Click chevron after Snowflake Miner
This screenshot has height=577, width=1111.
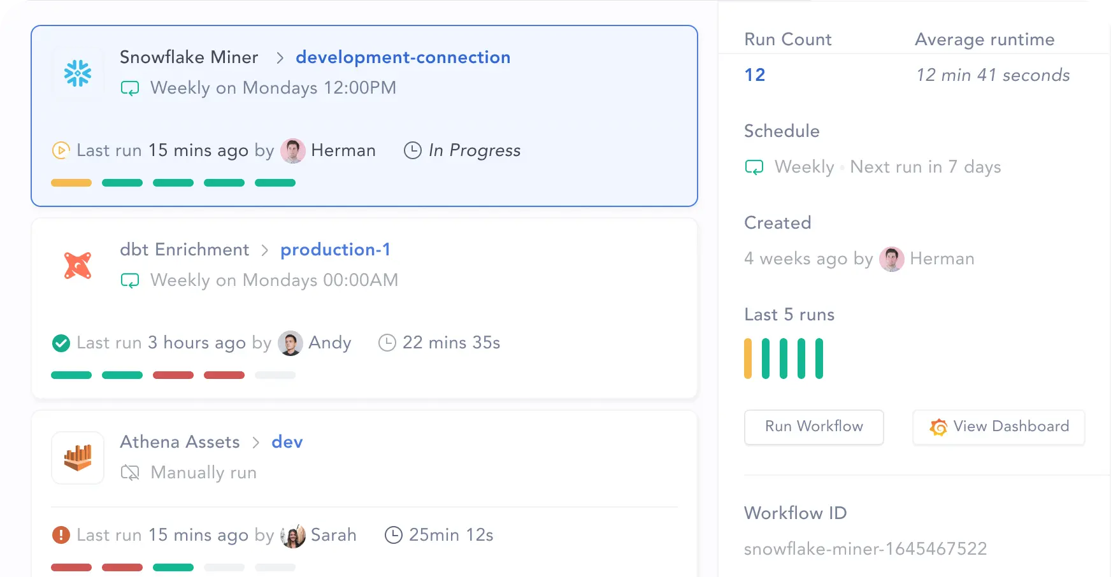[280, 58]
